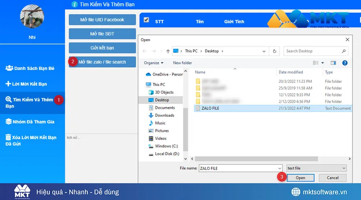
Task: Select the folder dated 25/9/2019 11:58 AM
Action: (x=273, y=88)
